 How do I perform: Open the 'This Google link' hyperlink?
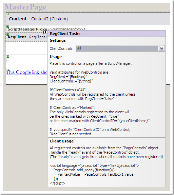27,72
